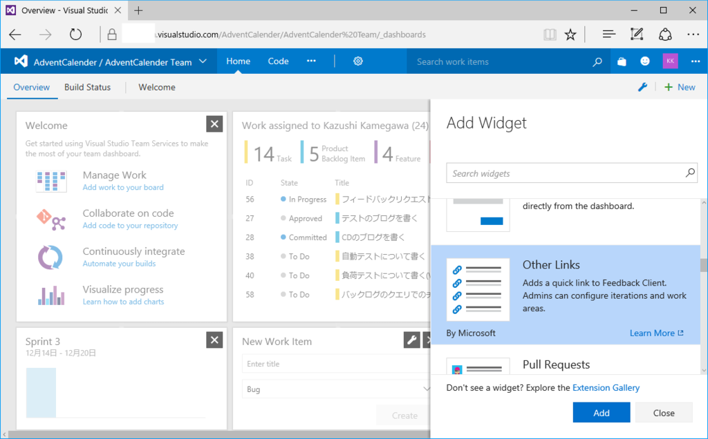This screenshot has height=439, width=708.
Task: Open the marketplace shopping bag icon
Action: [622, 61]
